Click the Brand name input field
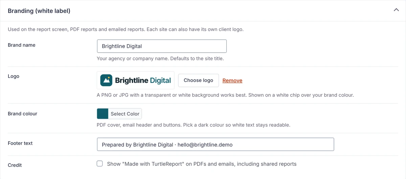This screenshot has width=406, height=179. coord(162,46)
